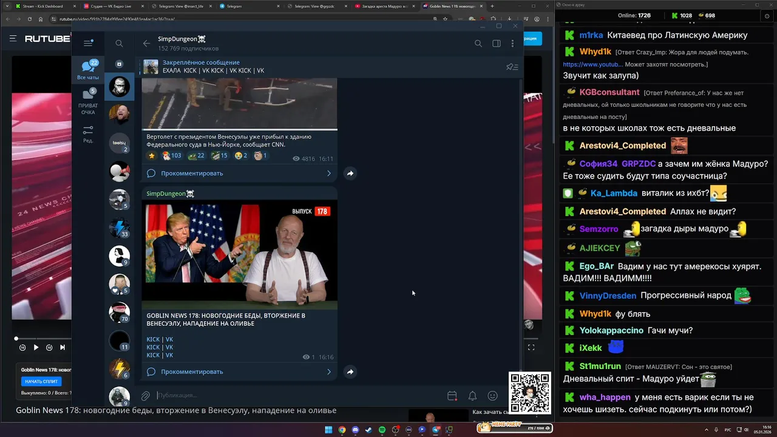Click the Rutube video progress bar
777x437 pixels.
point(42,339)
